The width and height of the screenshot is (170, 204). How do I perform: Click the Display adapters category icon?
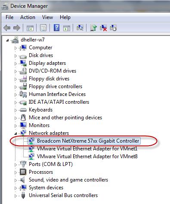click(x=23, y=63)
